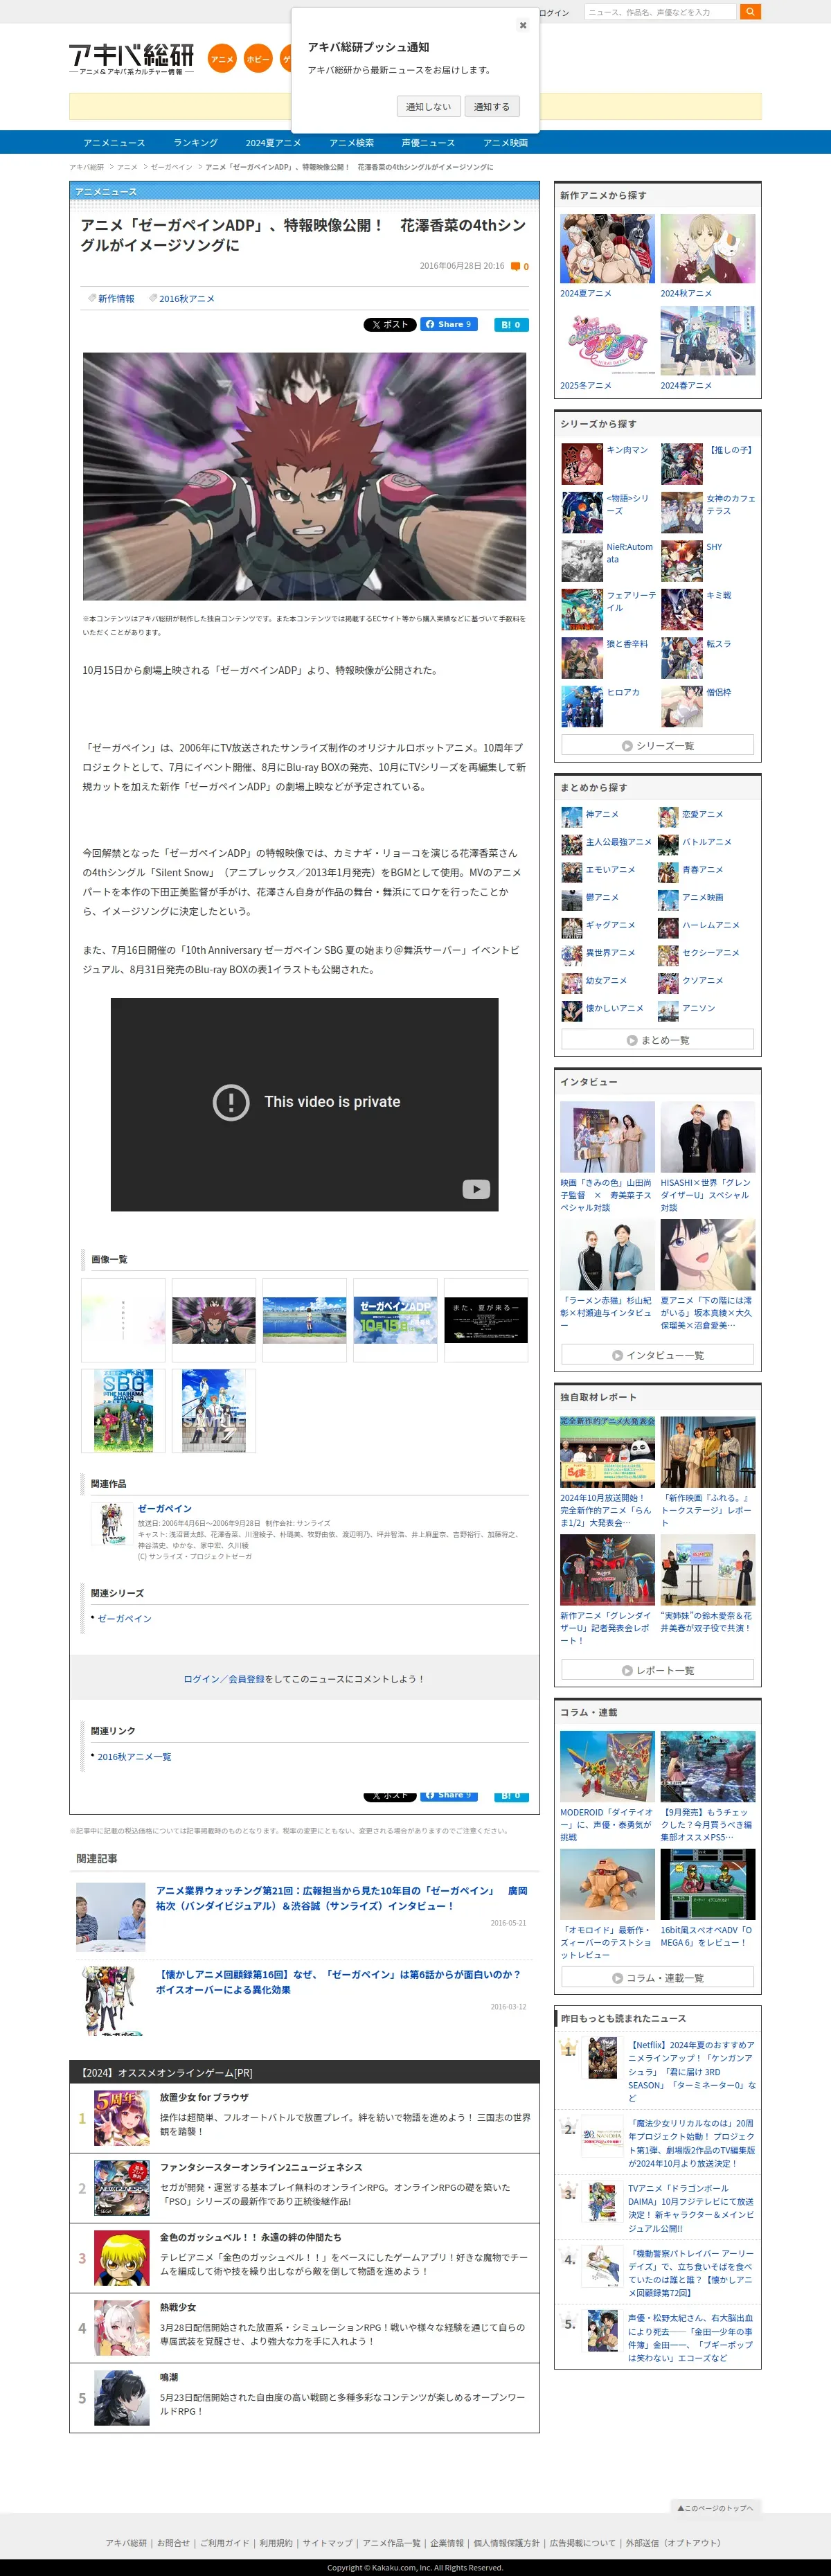Viewport: 831px width, 2576px height.
Task: Open the サイトマップ footer link
Action: click(328, 2542)
